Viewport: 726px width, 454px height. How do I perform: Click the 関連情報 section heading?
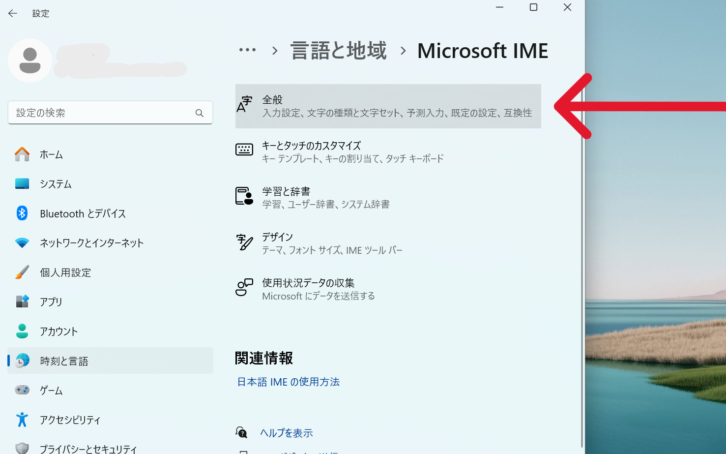pyautogui.click(x=264, y=358)
